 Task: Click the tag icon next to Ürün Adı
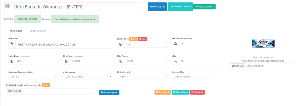[x=12, y=44]
